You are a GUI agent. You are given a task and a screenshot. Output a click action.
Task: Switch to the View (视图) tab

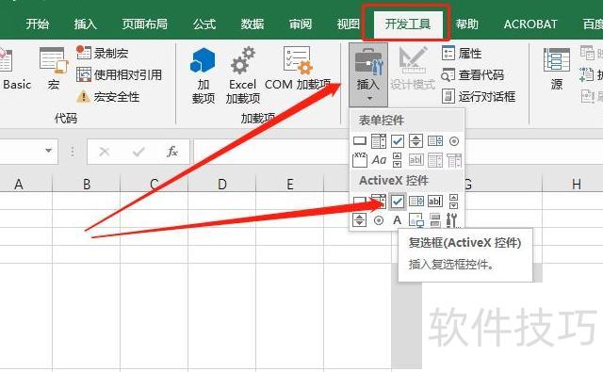click(x=348, y=24)
